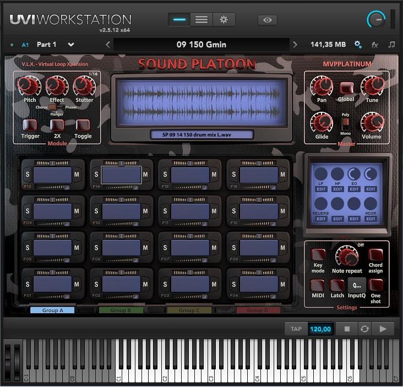Select the Group D tab

258,310
